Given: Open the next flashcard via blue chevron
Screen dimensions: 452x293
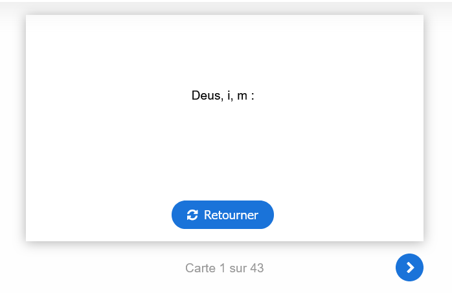Looking at the screenshot, I should pyautogui.click(x=409, y=268).
